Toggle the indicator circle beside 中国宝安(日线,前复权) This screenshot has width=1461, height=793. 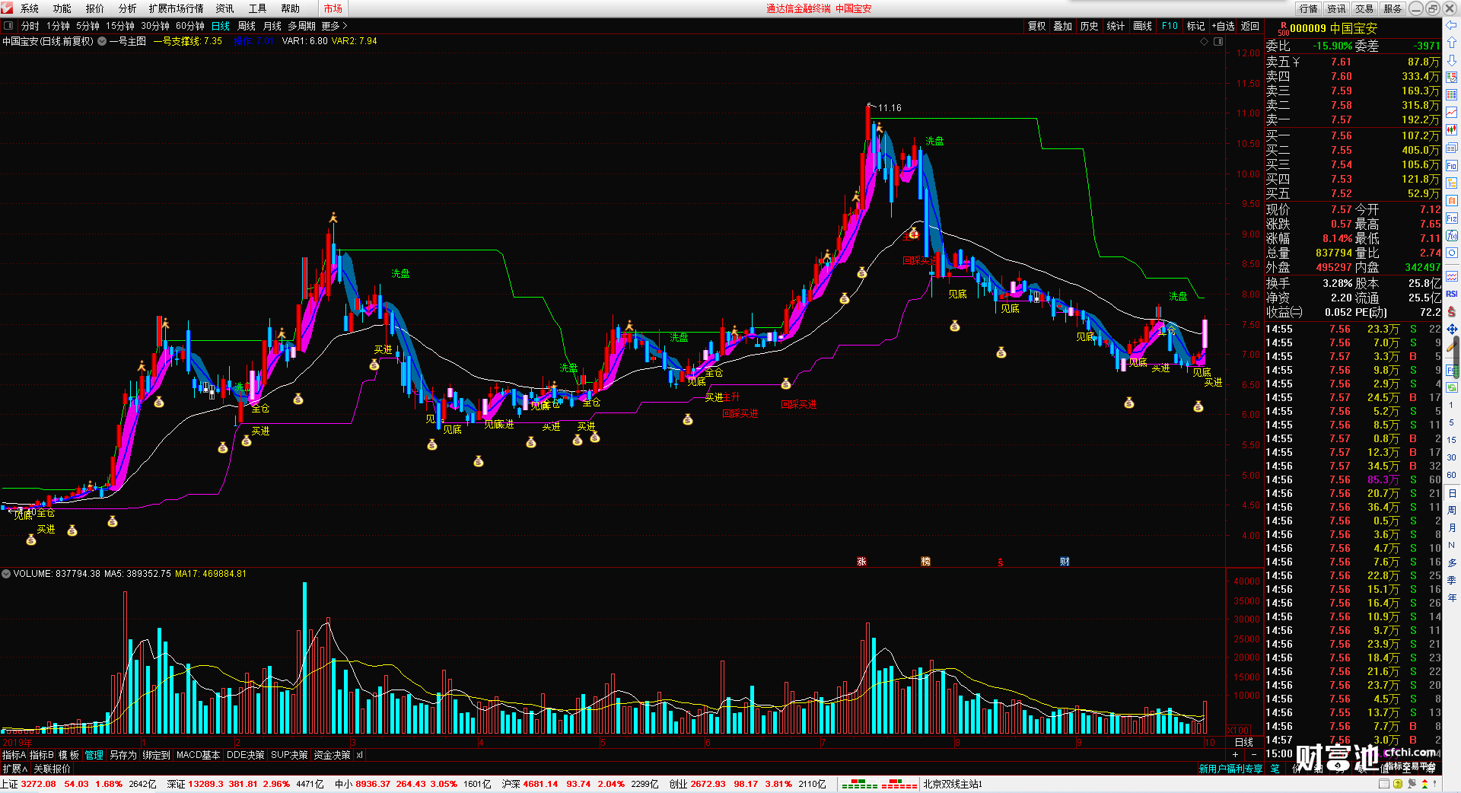[102, 41]
